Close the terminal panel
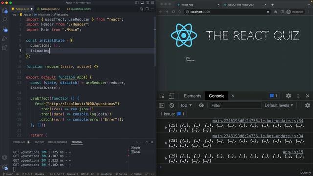The height and width of the screenshot is (176, 313). pyautogui.click(x=152, y=142)
